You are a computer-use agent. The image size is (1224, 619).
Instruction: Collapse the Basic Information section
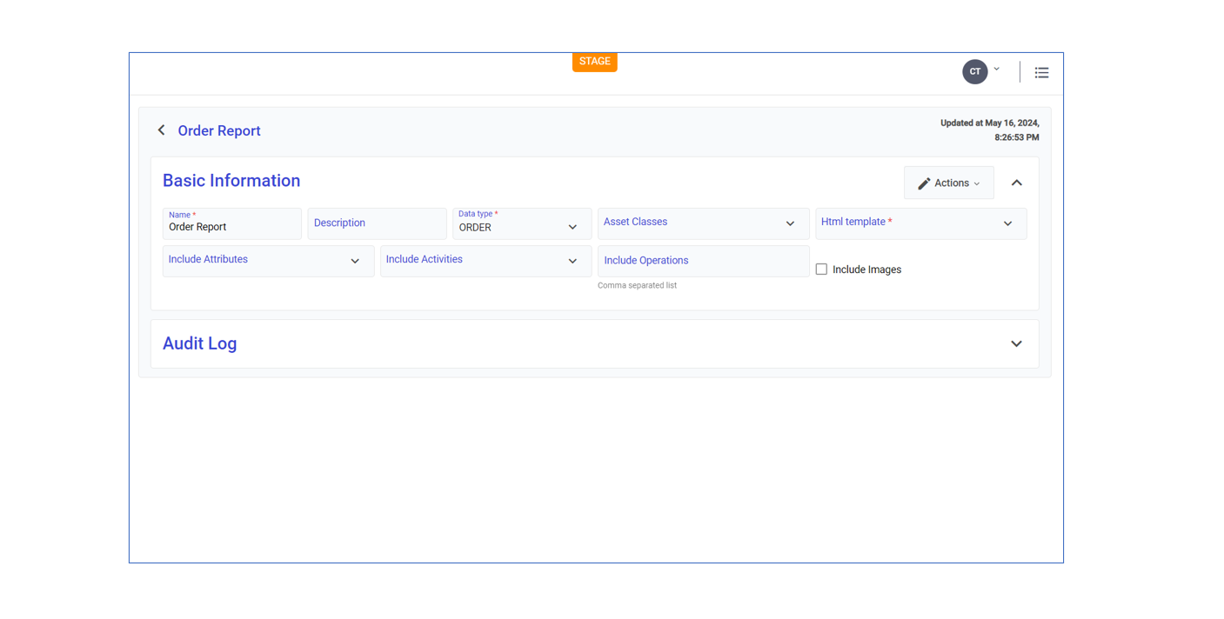pos(1016,183)
